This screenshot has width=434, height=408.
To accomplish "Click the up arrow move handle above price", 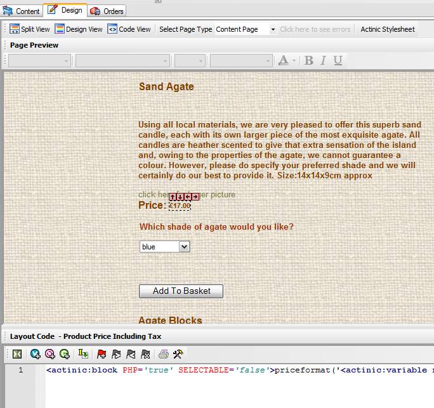I will [173, 197].
